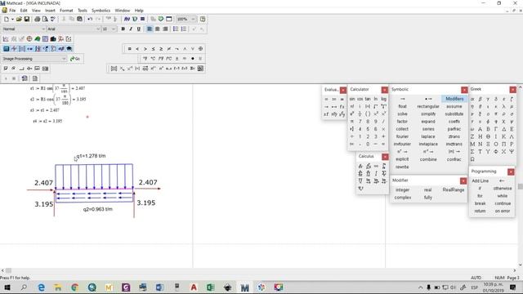The image size is (523, 294).
Task: Insert a polar plot from the Graph toolbar
Action: point(29,39)
